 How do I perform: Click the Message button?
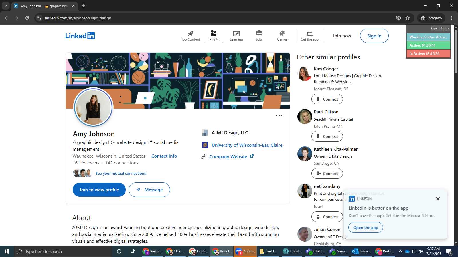[149, 190]
